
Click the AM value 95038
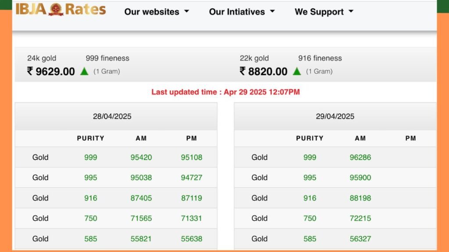click(x=141, y=178)
